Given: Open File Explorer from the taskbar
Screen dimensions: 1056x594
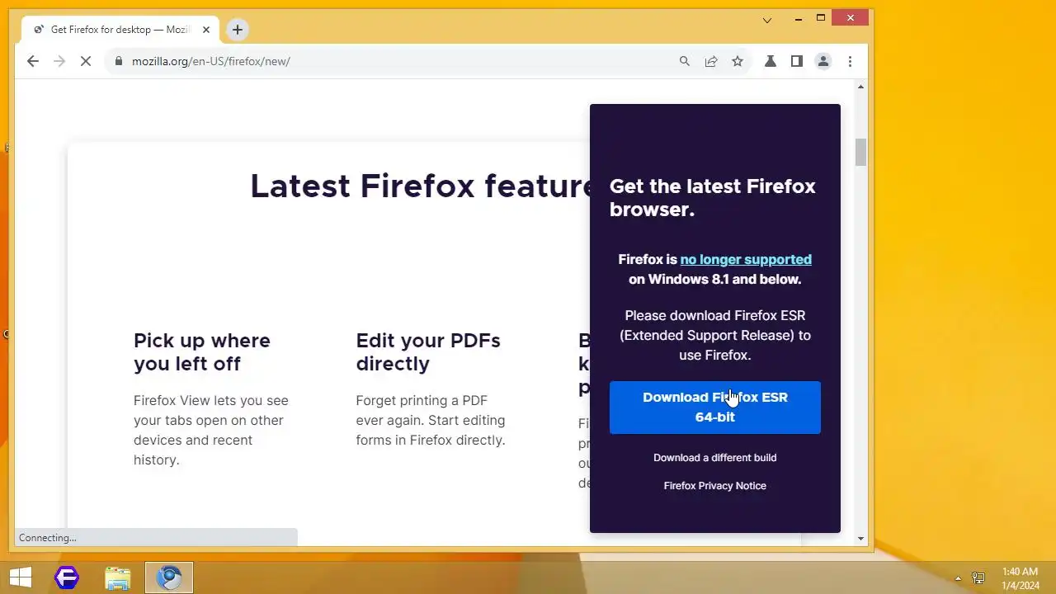Looking at the screenshot, I should (x=118, y=577).
